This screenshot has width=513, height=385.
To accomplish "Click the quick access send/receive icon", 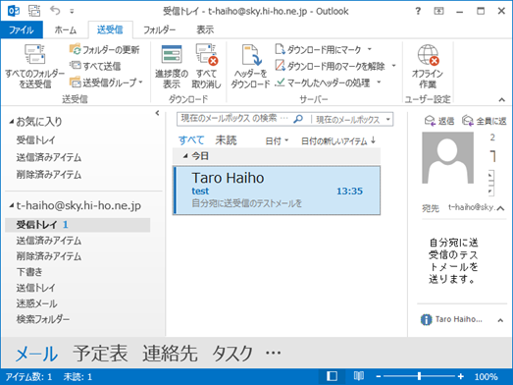I will point(34,11).
